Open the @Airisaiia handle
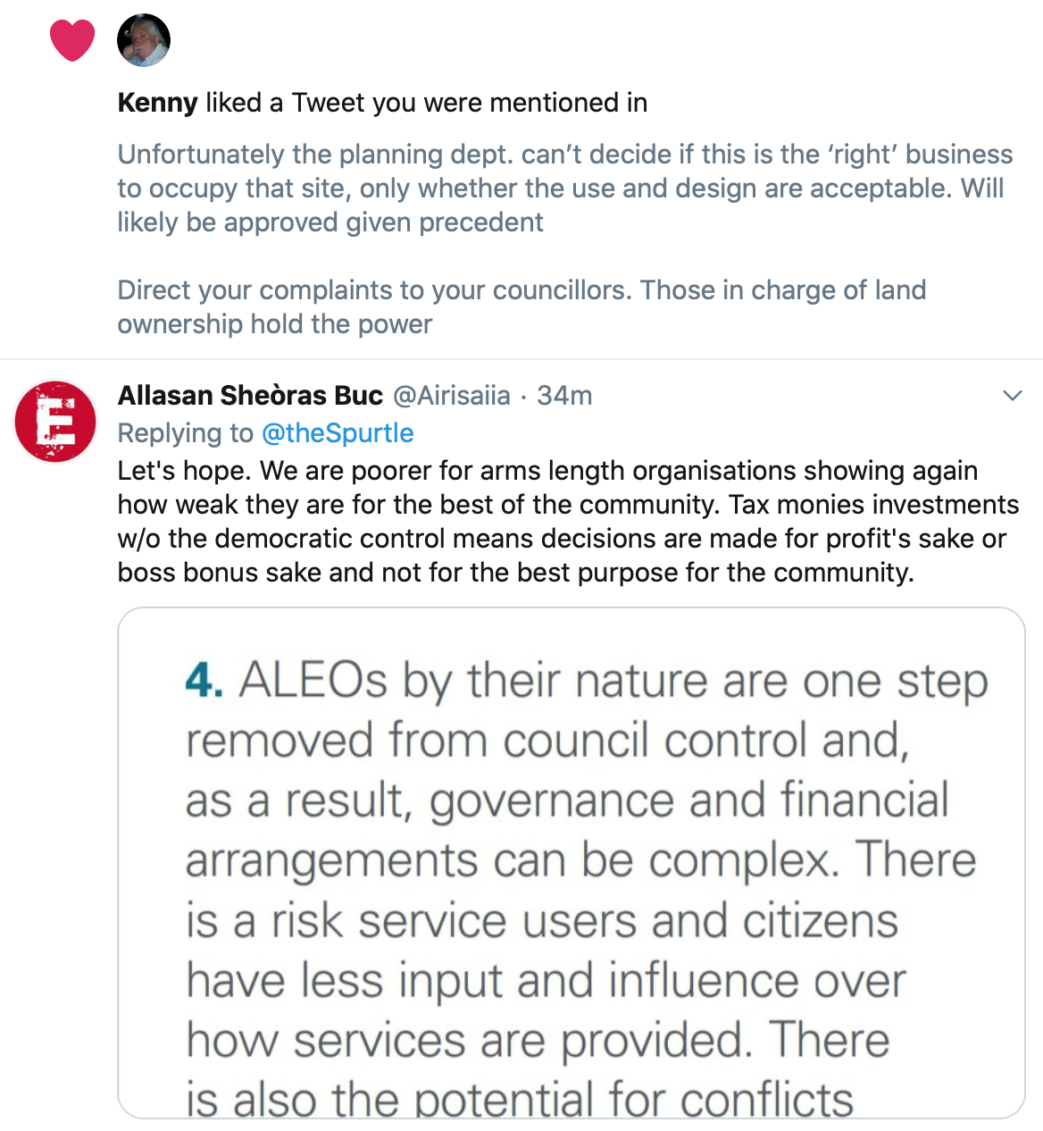Screen dimensions: 1043x1131 452,395
